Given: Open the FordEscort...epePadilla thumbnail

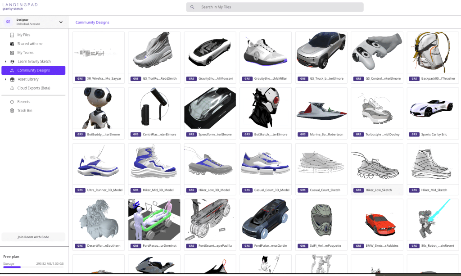Looking at the screenshot, I should [210, 220].
